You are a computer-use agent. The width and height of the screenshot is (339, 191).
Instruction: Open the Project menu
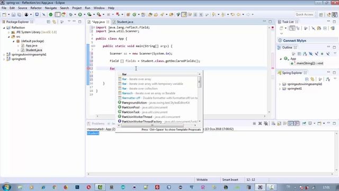click(x=77, y=8)
